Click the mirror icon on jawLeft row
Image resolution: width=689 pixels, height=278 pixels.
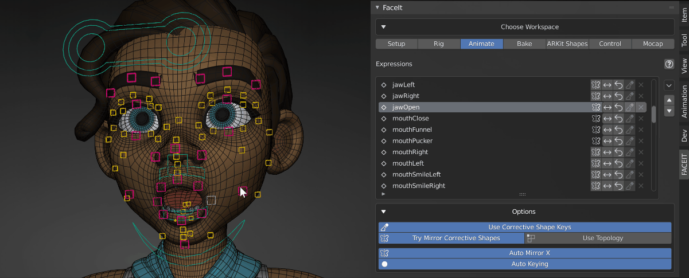pos(596,85)
